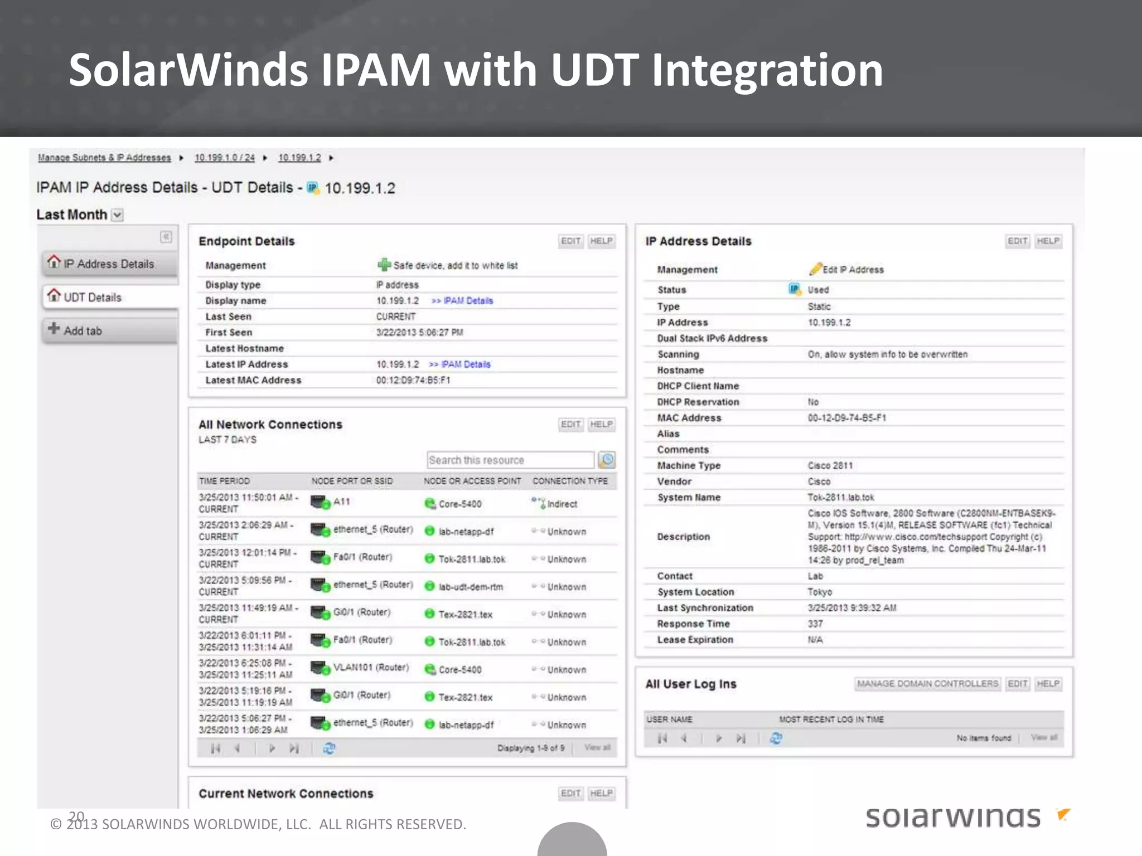Click the Indirect connection type icon

coord(539,503)
